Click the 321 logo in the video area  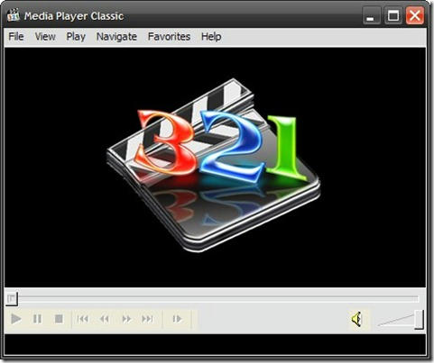(213, 165)
